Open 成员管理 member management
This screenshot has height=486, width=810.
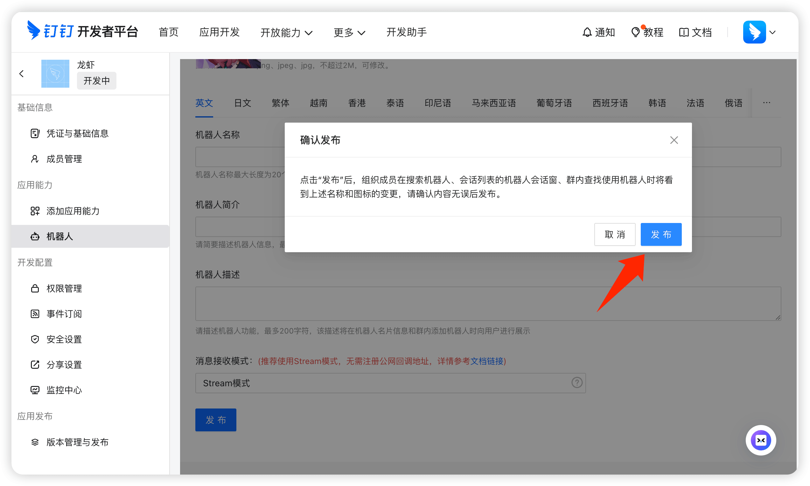64,159
